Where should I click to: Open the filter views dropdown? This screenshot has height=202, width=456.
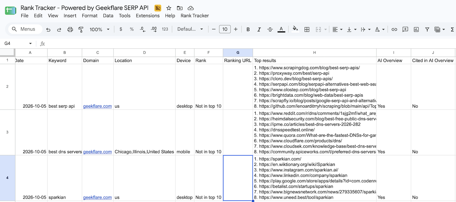pos(440,29)
